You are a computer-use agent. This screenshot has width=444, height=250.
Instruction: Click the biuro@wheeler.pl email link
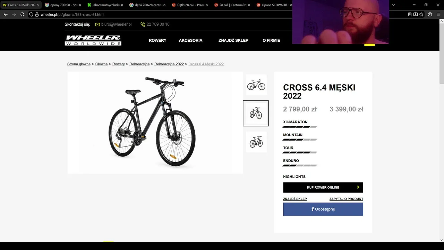click(x=116, y=24)
